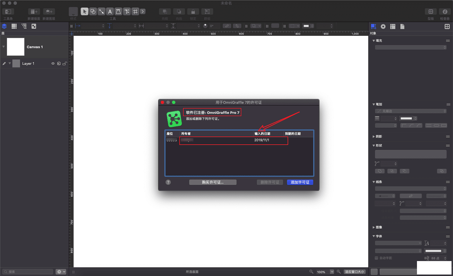Expand the 阴影 shadow section

coord(374,137)
